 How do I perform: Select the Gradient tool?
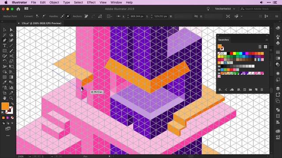11,77
